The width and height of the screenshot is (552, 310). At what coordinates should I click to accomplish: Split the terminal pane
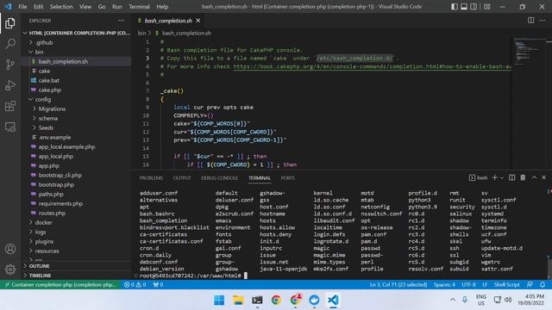511,178
